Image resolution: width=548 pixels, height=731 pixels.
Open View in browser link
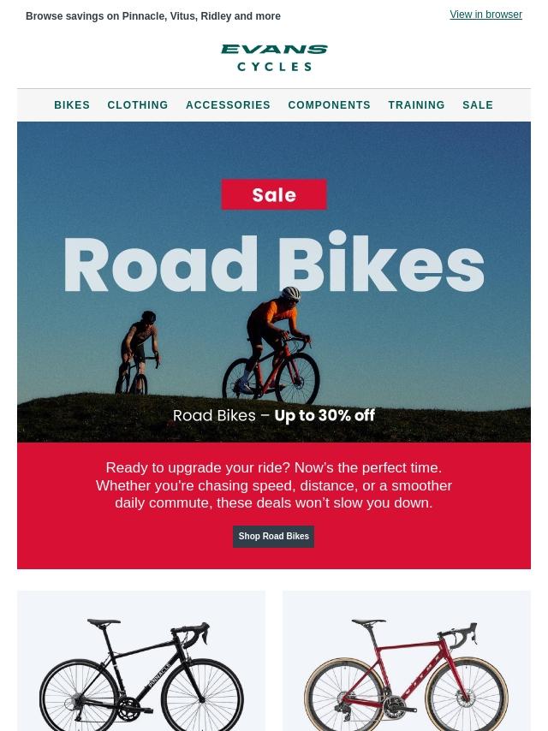point(485,15)
